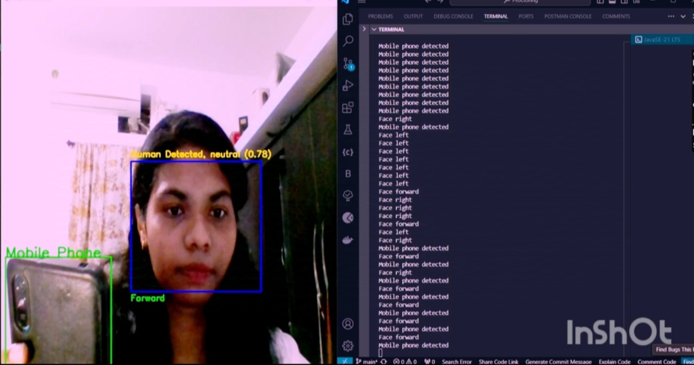Screen dimensions: 694x365
Task: Open the Testing flask icon
Action: pos(348,130)
